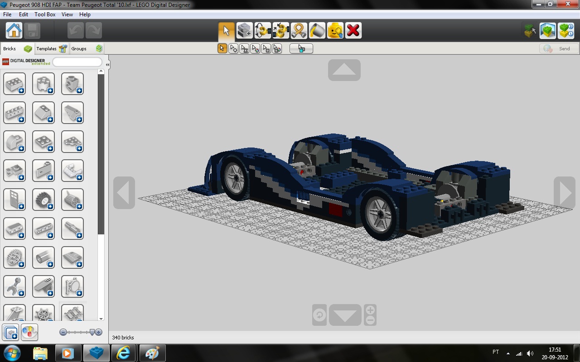Choose the Flex hose tool

coord(299,31)
